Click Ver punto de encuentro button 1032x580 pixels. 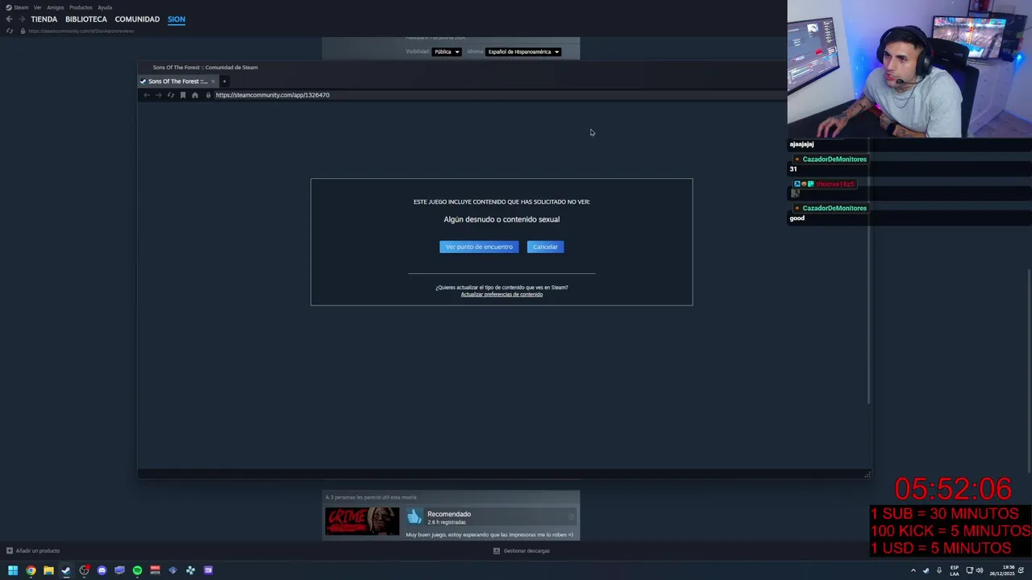(x=479, y=246)
